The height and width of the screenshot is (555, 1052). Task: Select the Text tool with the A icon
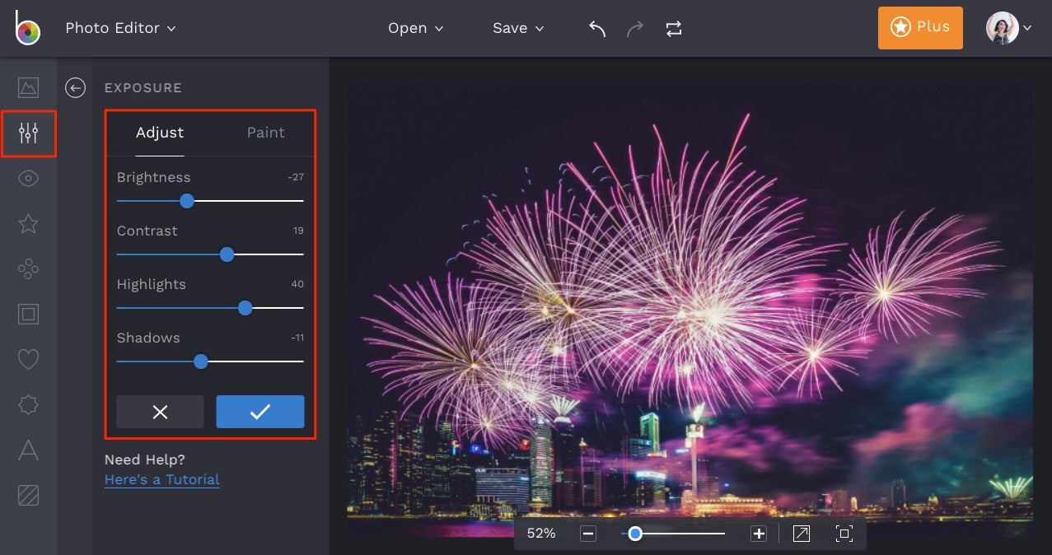(29, 450)
